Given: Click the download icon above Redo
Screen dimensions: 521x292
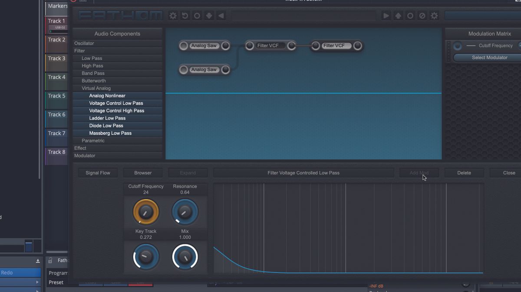Looking at the screenshot, I should 38,261.
